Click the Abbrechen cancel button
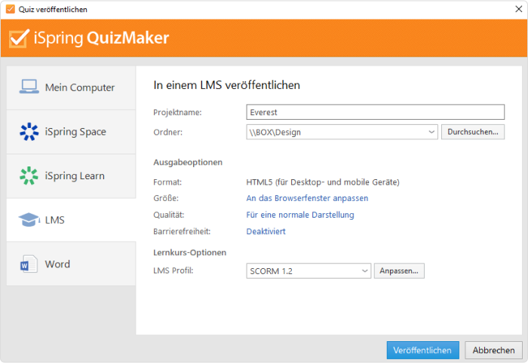Viewport: 528px width, 363px height. [493, 350]
